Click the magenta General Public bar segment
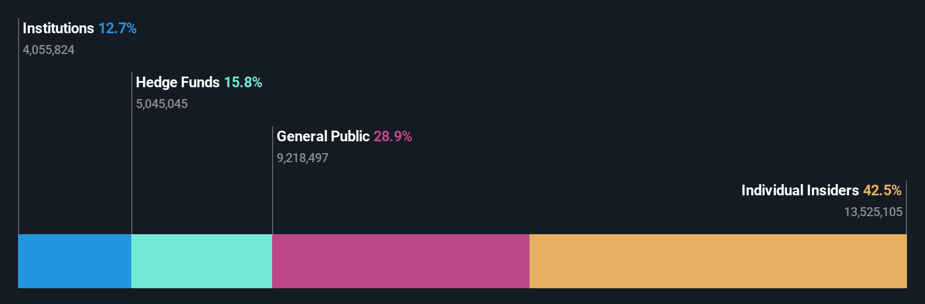The width and height of the screenshot is (925, 304). [x=401, y=261]
